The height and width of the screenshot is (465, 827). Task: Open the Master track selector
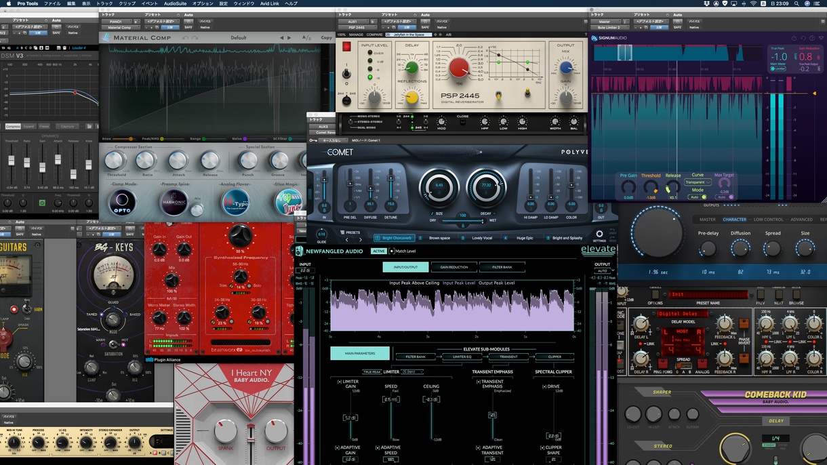click(605, 21)
